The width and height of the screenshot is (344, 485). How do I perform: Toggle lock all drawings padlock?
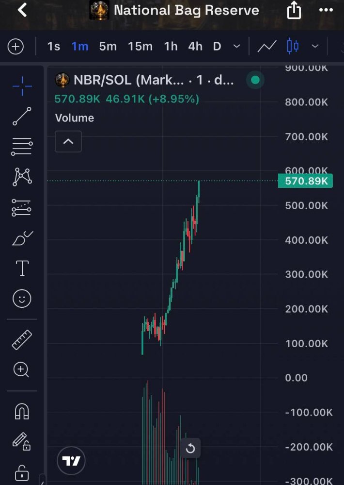coord(22,473)
